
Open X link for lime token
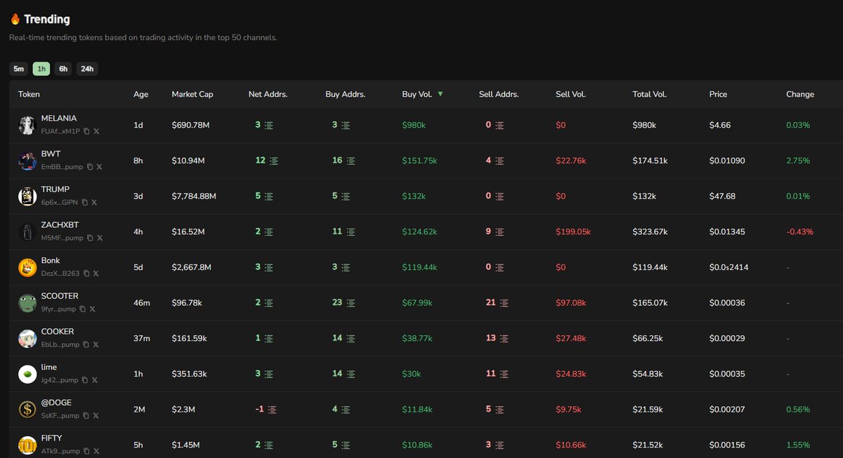pyautogui.click(x=96, y=380)
